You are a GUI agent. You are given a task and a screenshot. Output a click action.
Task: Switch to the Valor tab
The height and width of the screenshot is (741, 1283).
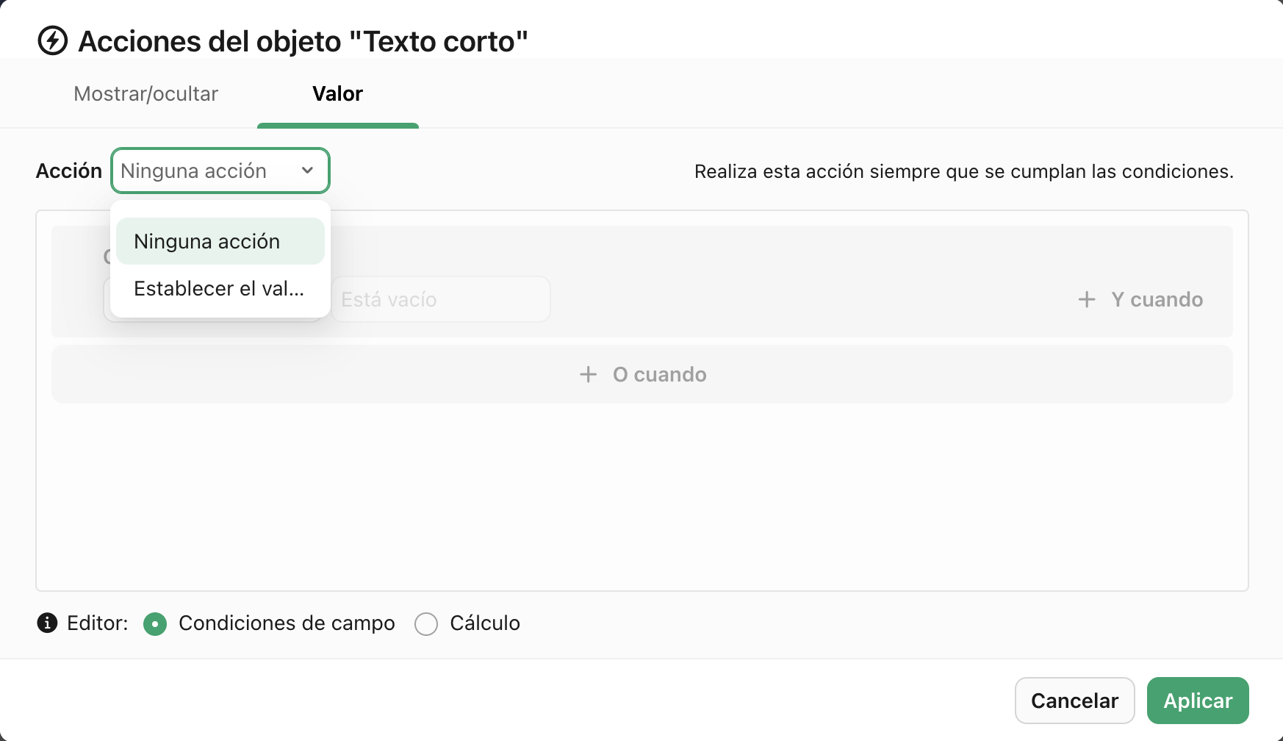pos(337,94)
